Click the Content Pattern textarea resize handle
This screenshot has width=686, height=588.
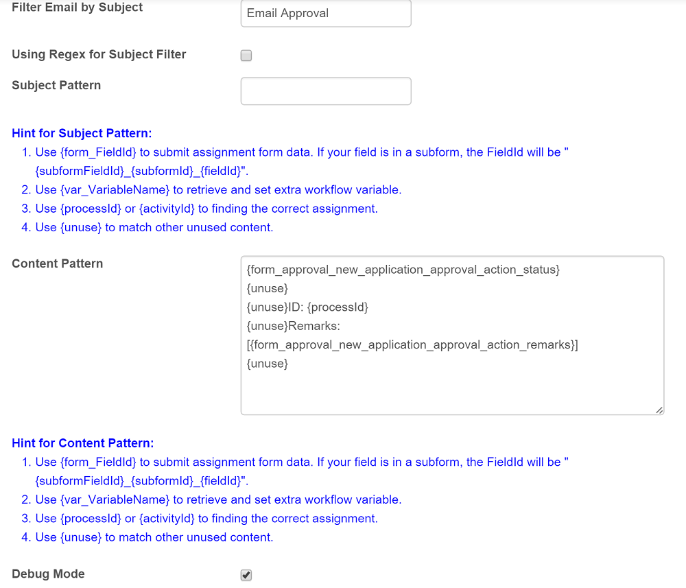659,410
